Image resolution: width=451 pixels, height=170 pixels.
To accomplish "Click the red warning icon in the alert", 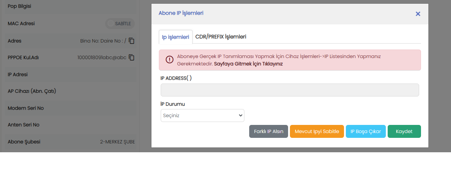I will tap(169, 60).
